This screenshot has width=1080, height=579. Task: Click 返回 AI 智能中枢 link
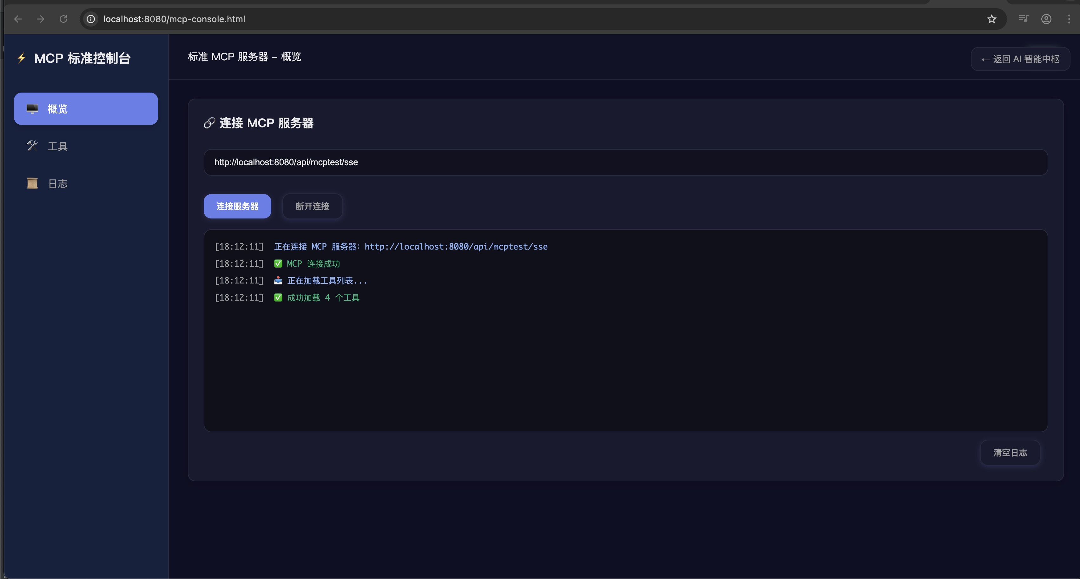1020,59
